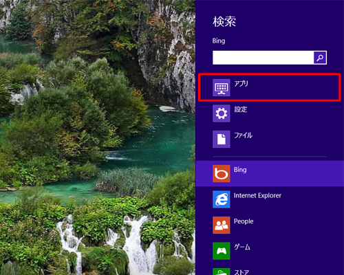This screenshot has height=275, width=344.
Task: Choose the ストア label at the list bottom
Action: tap(241, 272)
